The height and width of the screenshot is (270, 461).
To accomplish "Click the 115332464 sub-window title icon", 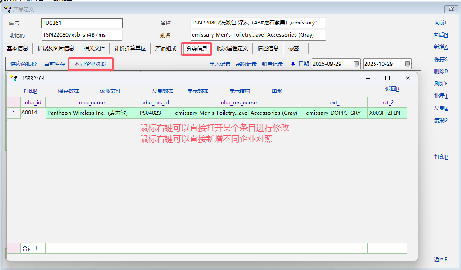I will [x=14, y=79].
